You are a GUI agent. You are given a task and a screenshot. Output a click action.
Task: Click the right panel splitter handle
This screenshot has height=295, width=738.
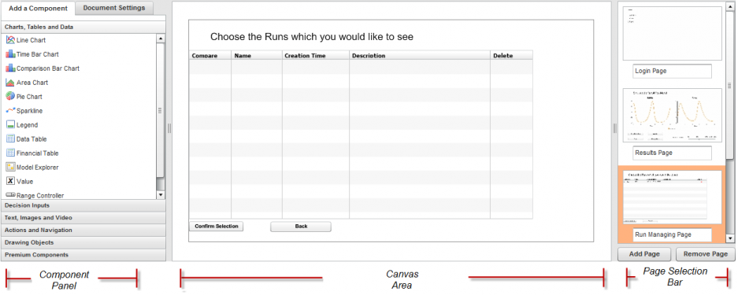[x=614, y=128]
